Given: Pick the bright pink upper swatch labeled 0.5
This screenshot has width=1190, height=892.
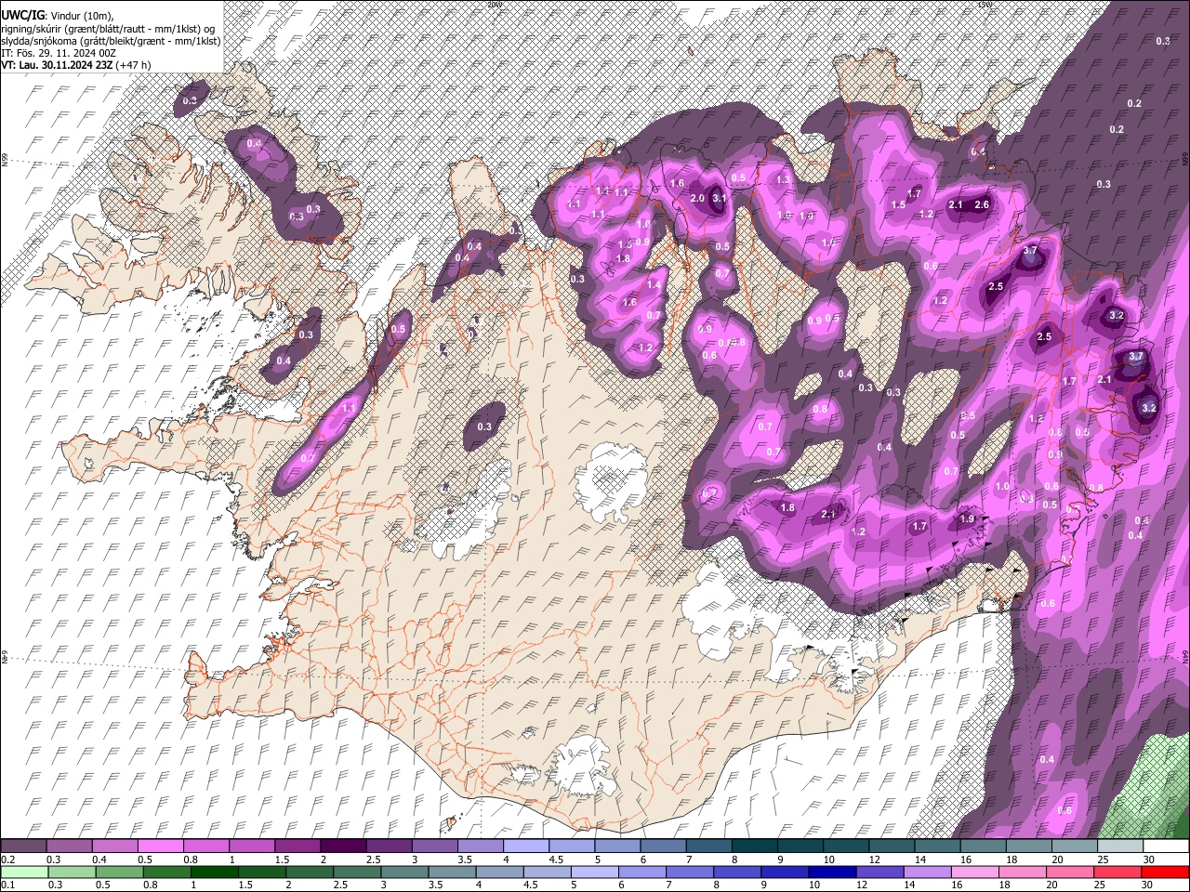Looking at the screenshot, I should pos(160,846).
